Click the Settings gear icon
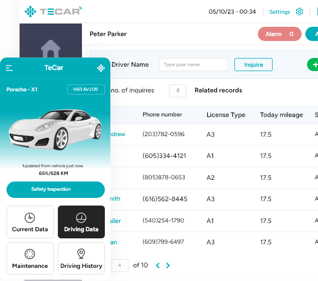The image size is (318, 281). (x=299, y=11)
